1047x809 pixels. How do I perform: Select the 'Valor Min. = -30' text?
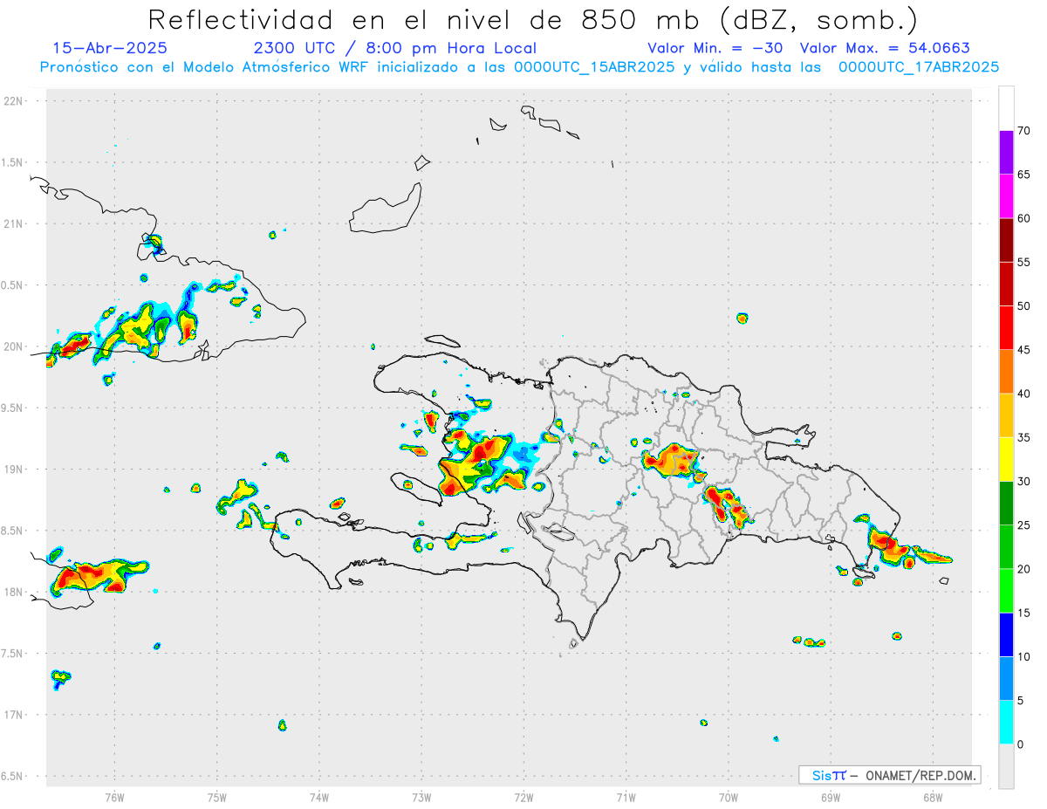point(716,48)
